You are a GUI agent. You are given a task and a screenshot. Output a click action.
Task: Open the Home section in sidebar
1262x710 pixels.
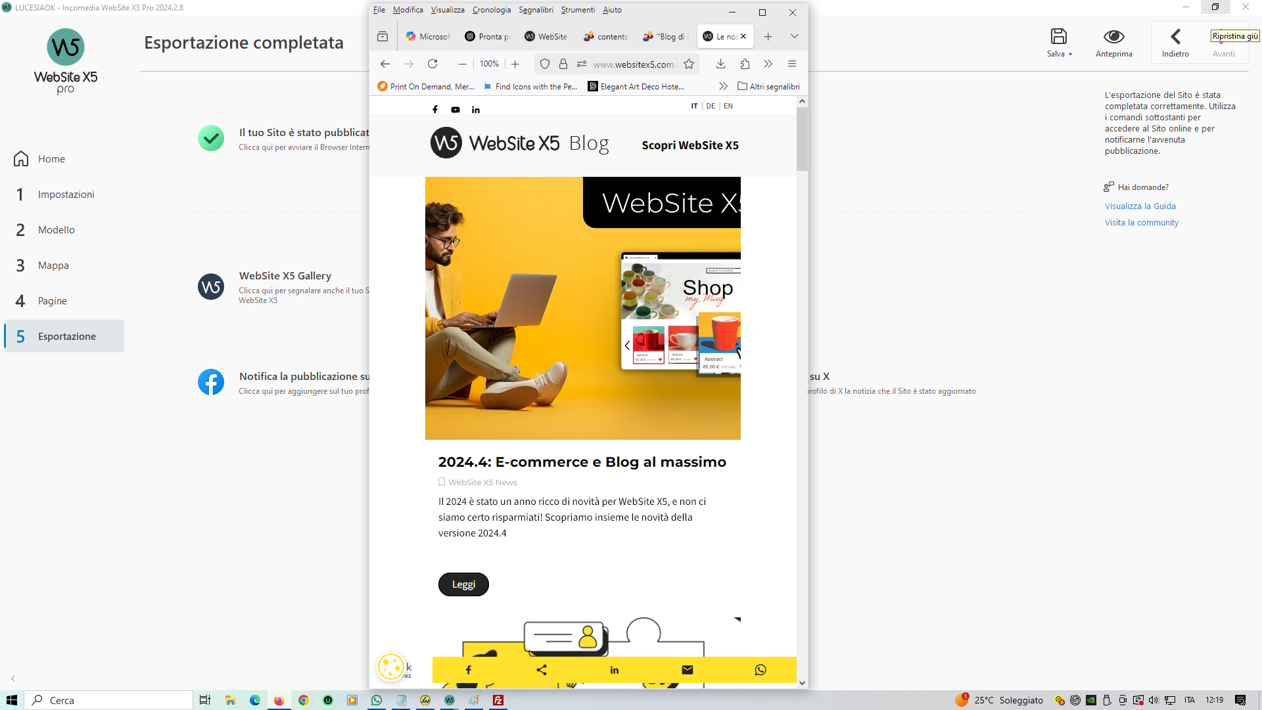click(x=64, y=159)
